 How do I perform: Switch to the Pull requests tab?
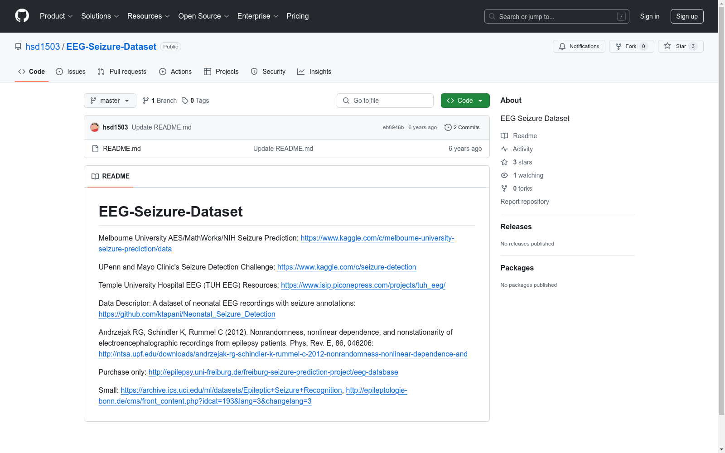[122, 72]
